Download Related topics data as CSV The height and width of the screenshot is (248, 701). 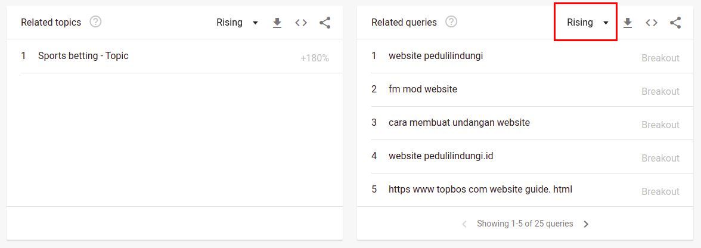(277, 23)
